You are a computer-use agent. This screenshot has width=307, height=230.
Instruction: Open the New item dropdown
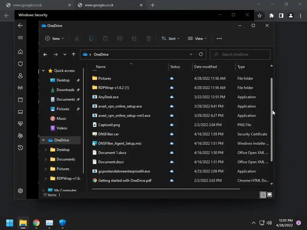tap(55, 39)
